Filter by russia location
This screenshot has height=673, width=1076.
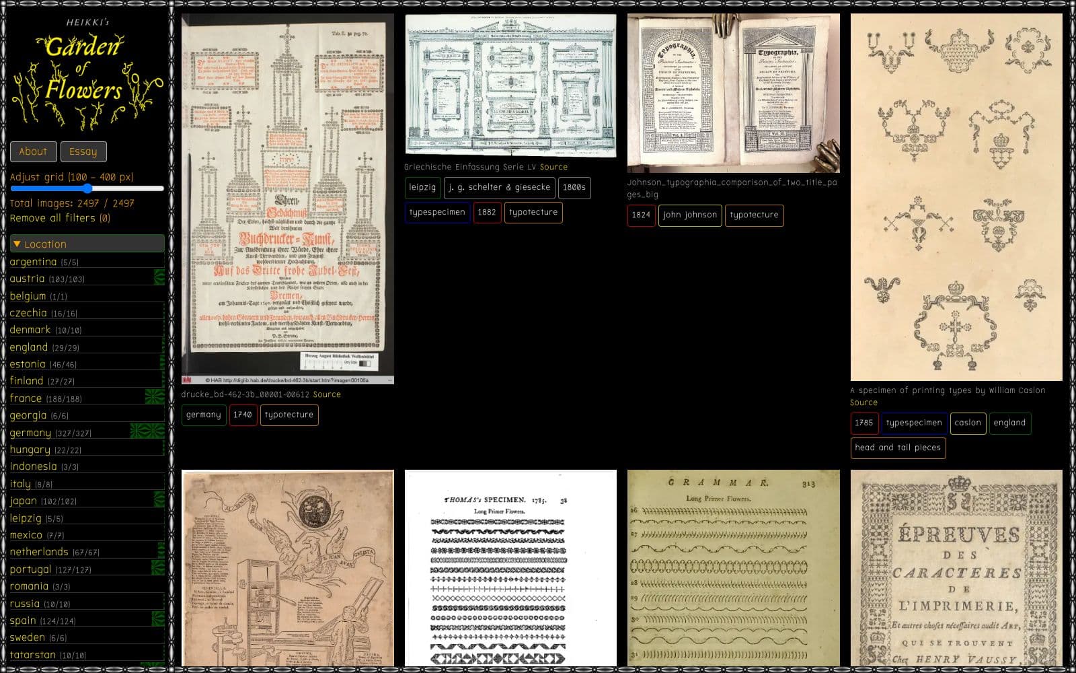[x=87, y=604]
